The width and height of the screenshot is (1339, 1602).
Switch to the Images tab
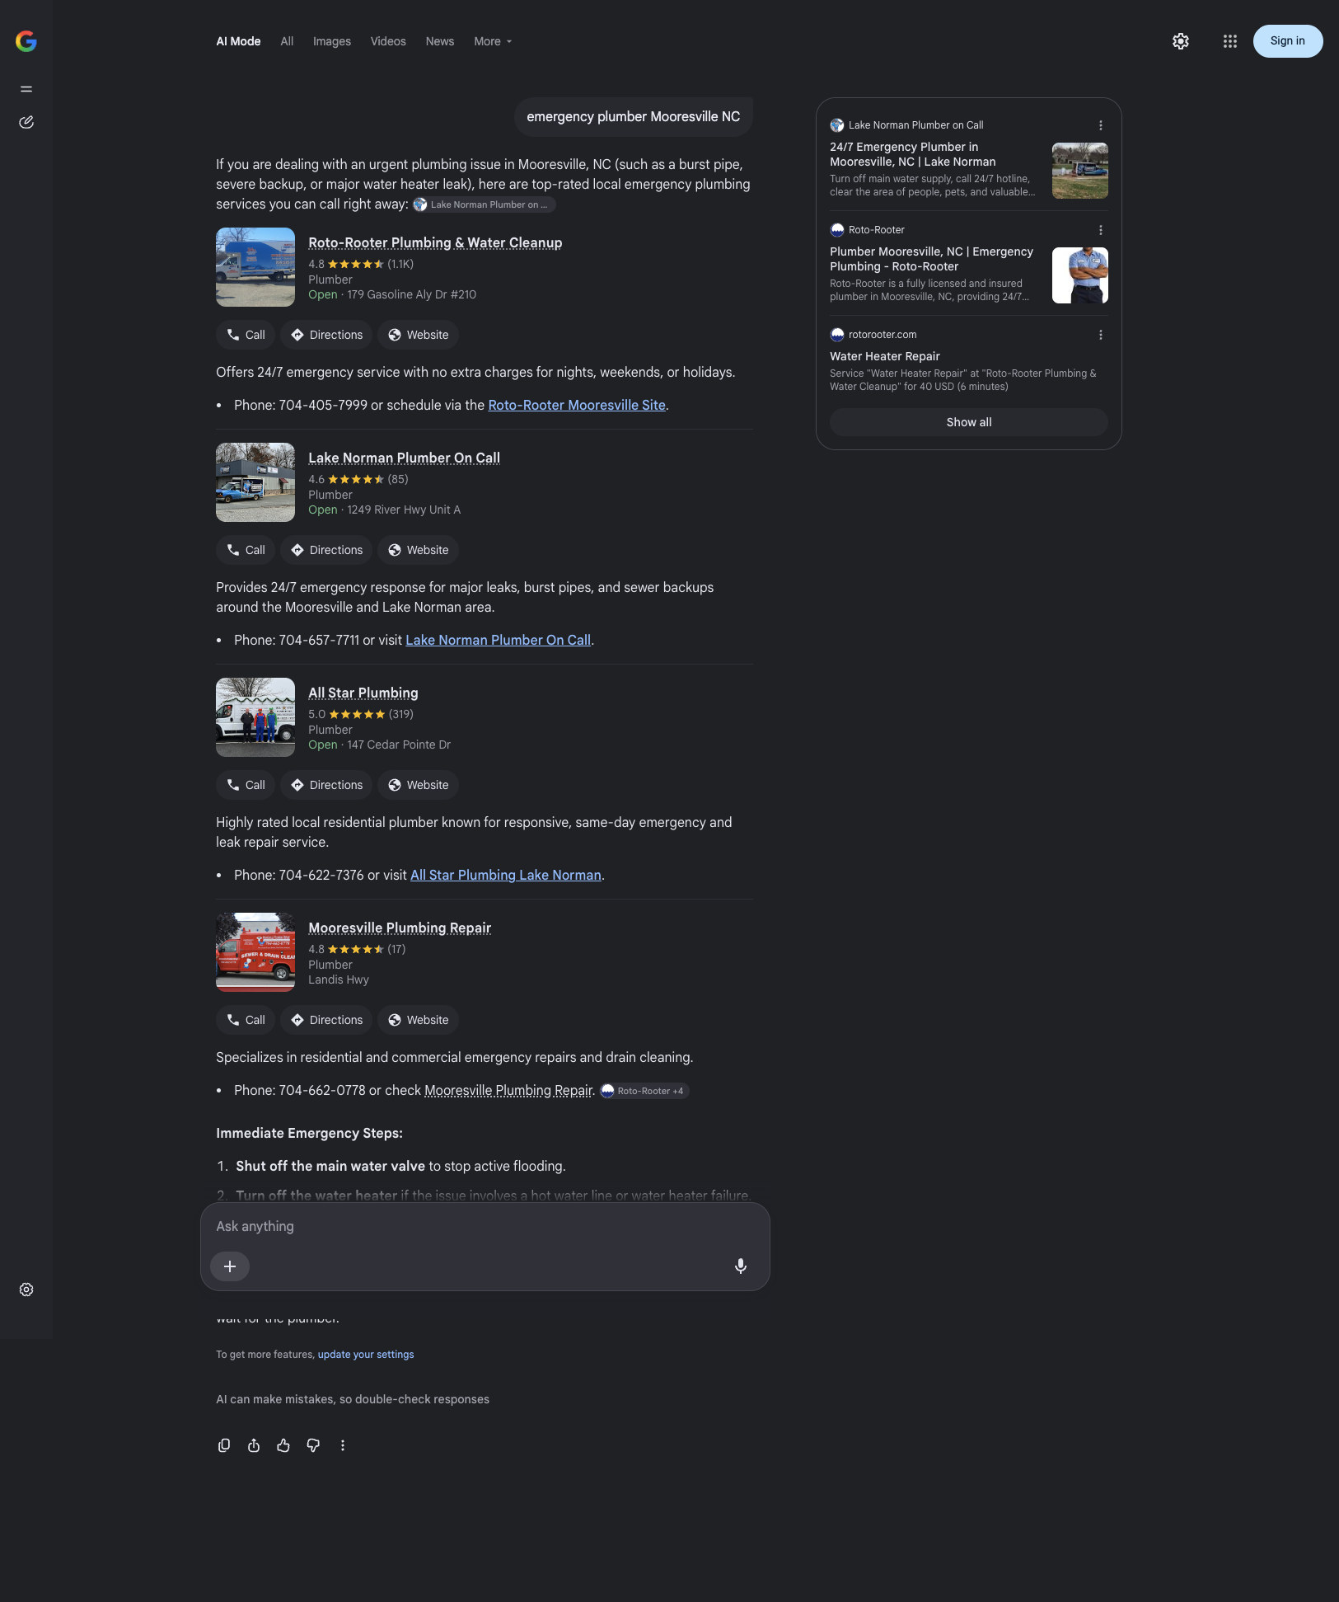(332, 41)
